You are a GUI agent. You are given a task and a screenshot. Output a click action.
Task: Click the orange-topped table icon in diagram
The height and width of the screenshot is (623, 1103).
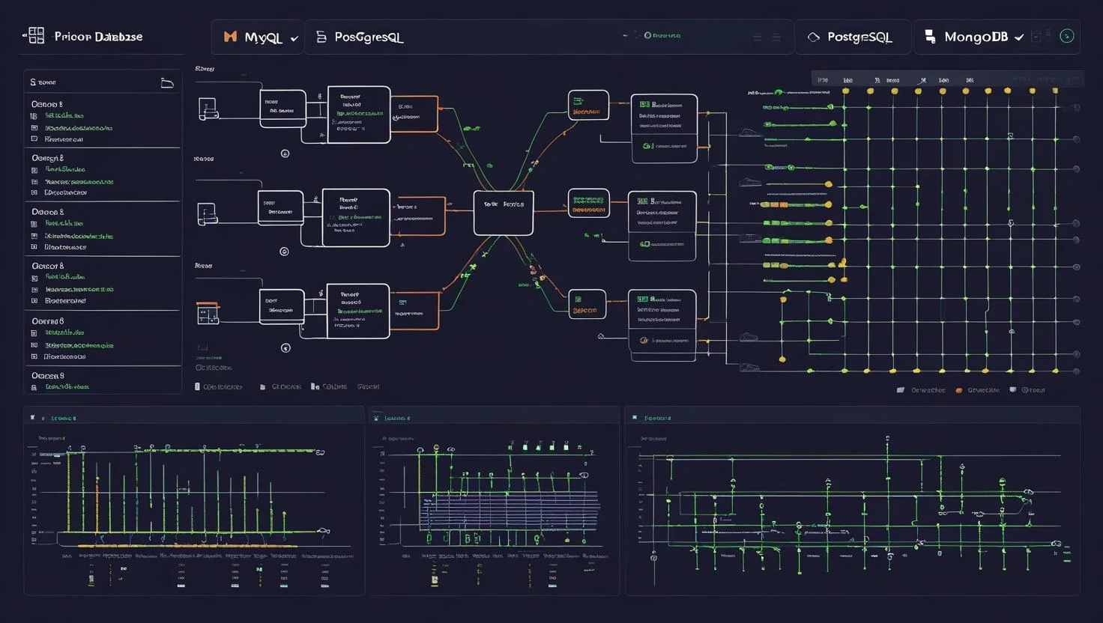(x=208, y=313)
